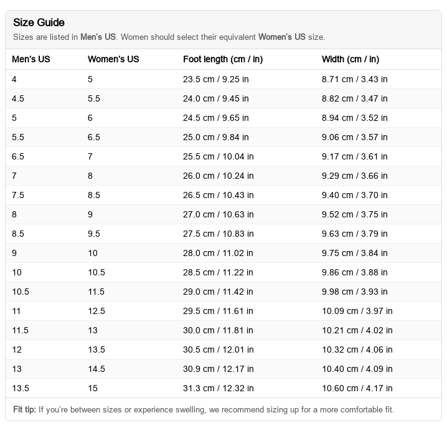447x428 pixels.
Task: Select the Men's US size 11.5 cell
Action: [21, 330]
